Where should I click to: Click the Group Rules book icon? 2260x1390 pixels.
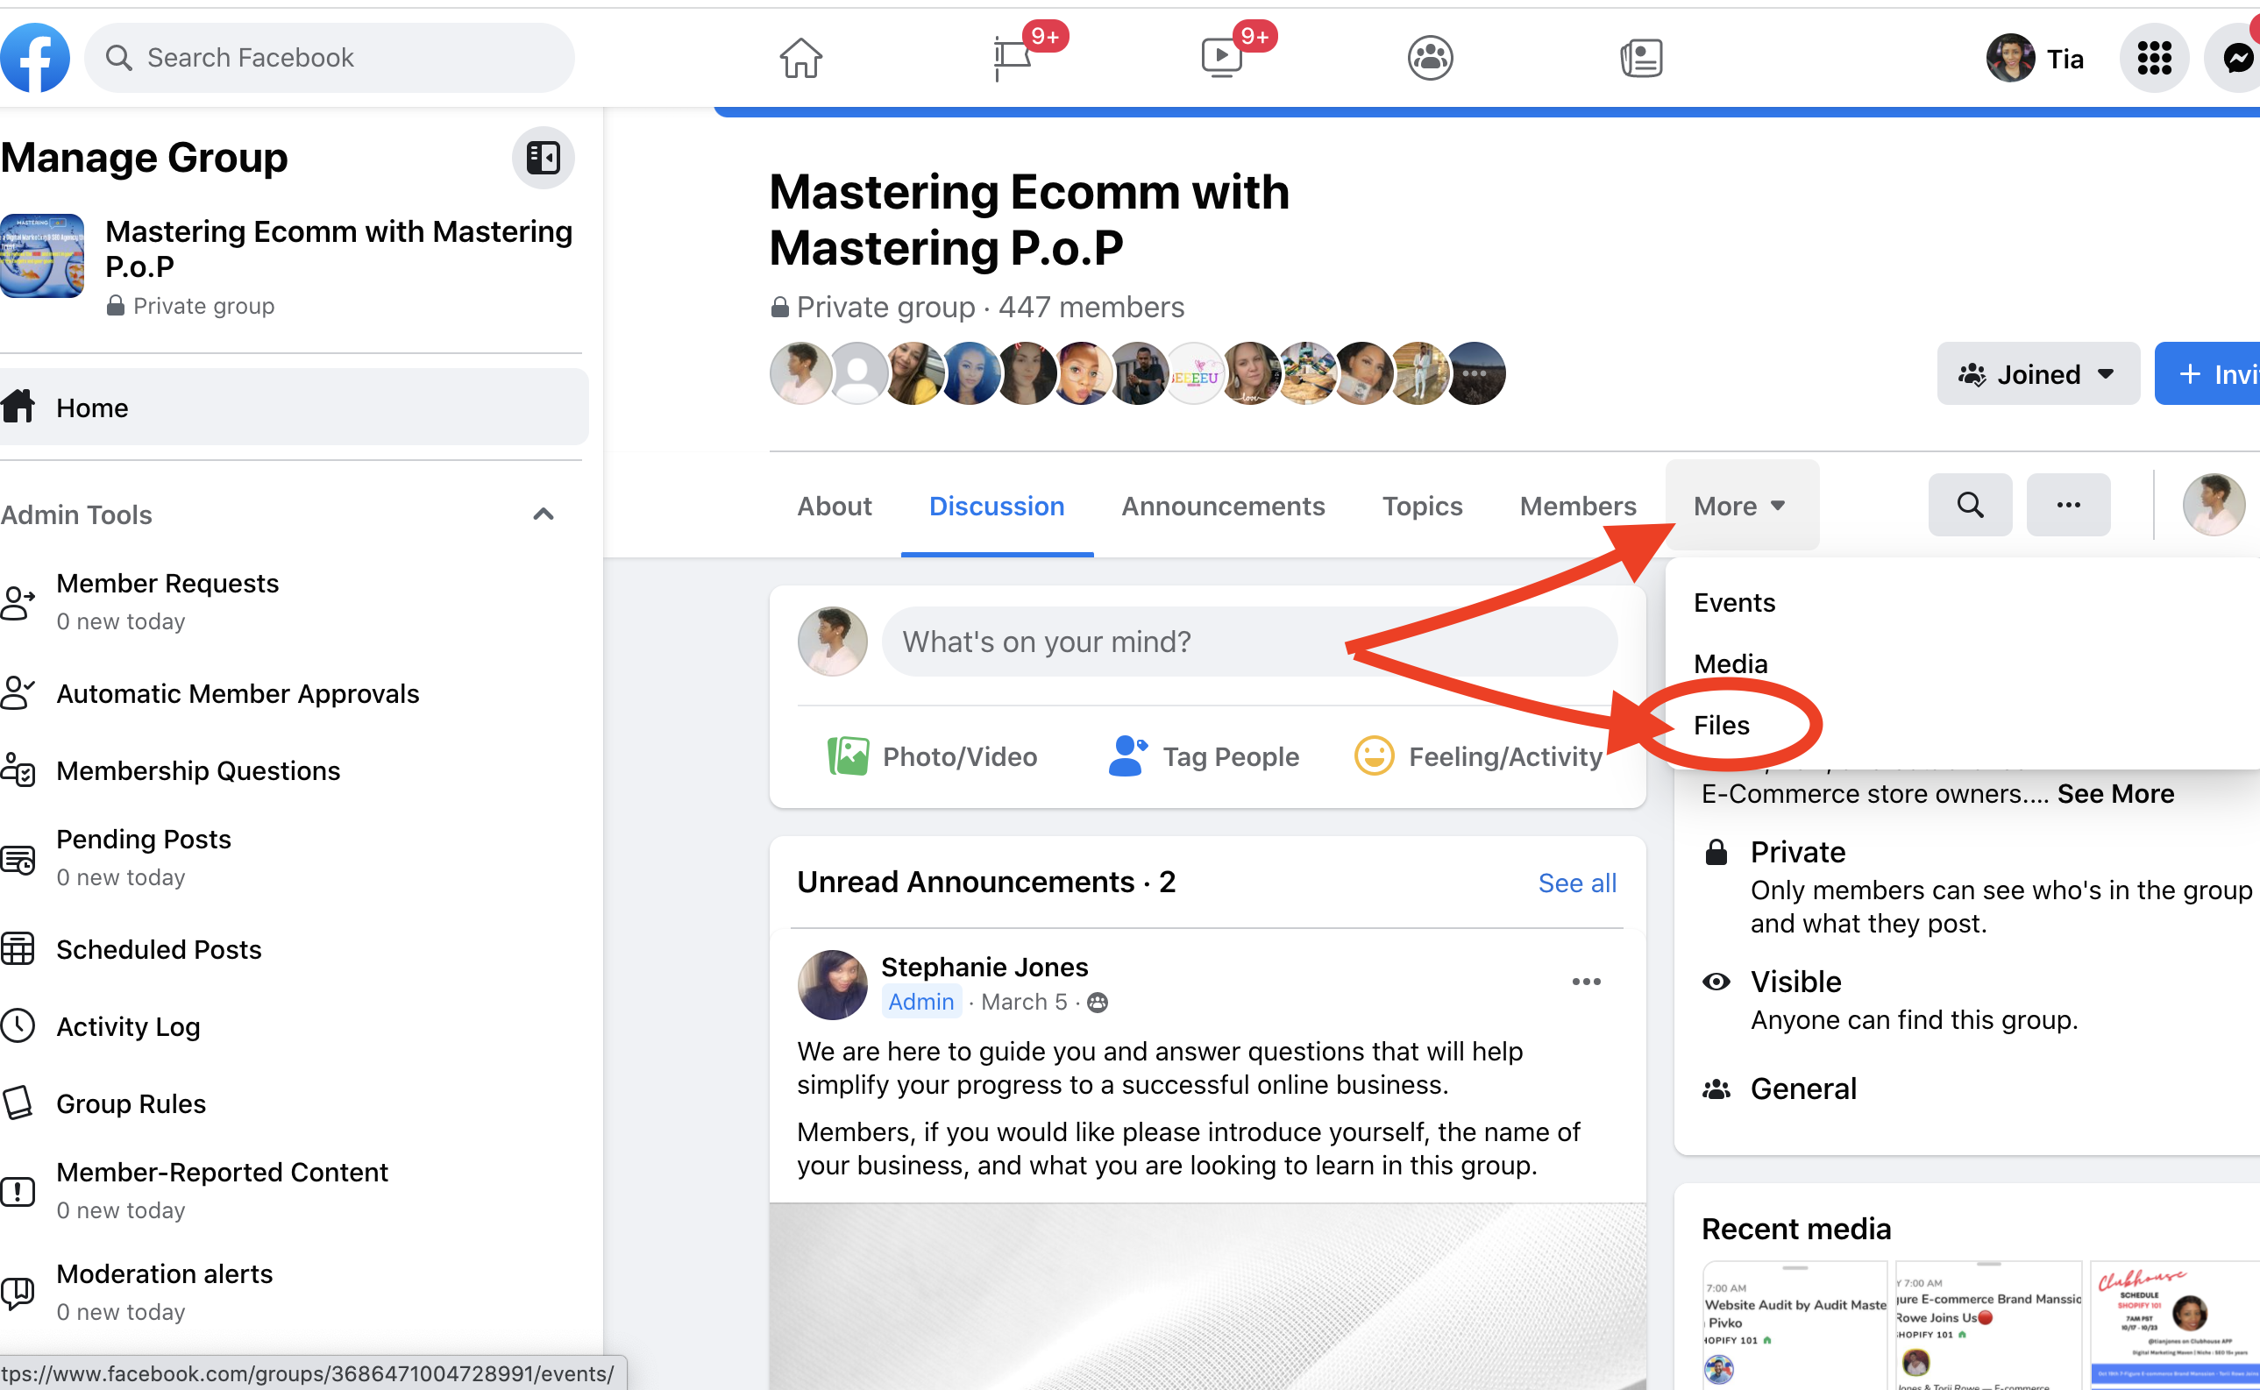click(x=18, y=1103)
